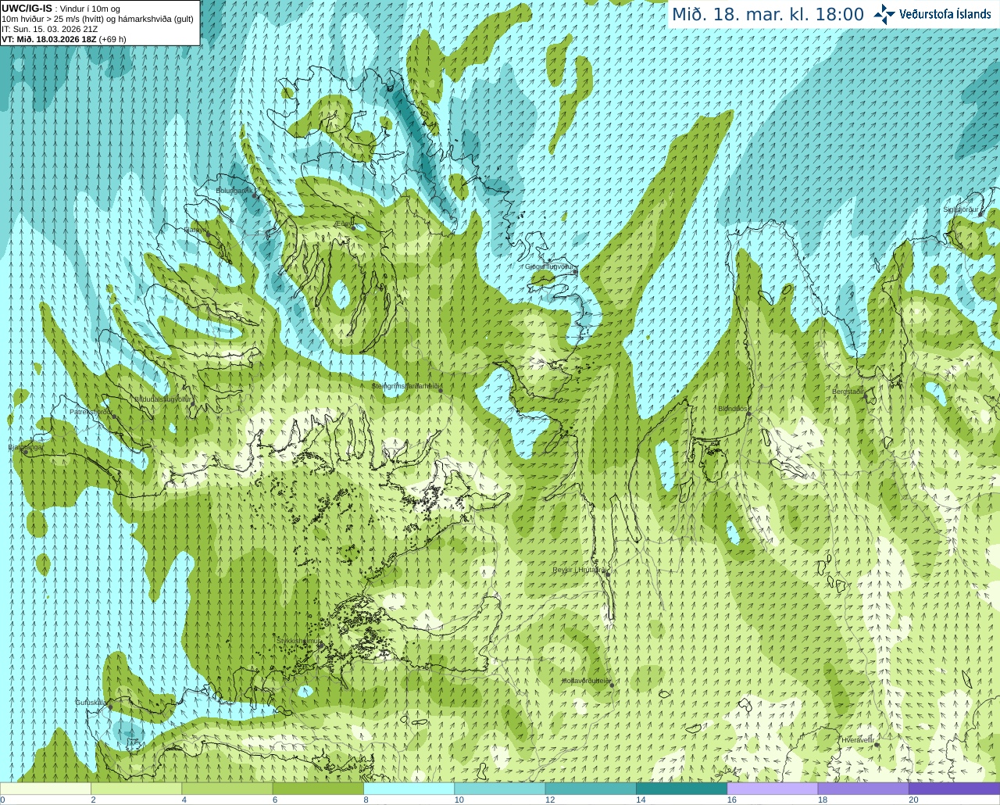Click the UWC/IG-IS model title
The height and width of the screenshot is (805, 1000).
pos(27,9)
